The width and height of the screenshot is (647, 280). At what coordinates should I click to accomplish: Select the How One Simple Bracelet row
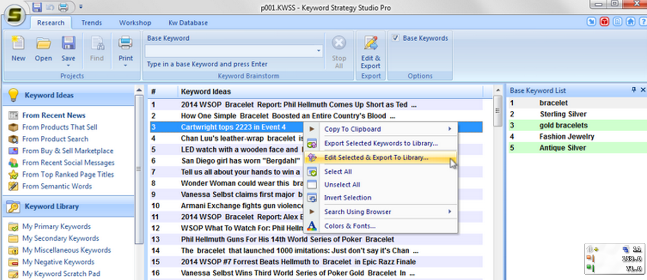click(x=315, y=116)
